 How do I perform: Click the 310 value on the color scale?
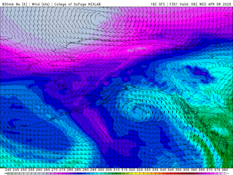click(116, 170)
